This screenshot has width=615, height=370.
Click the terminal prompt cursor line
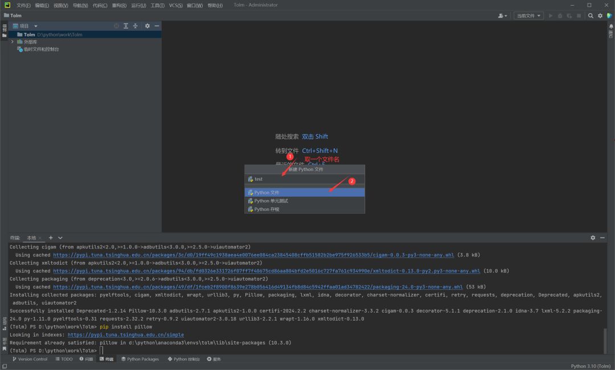[x=101, y=351]
